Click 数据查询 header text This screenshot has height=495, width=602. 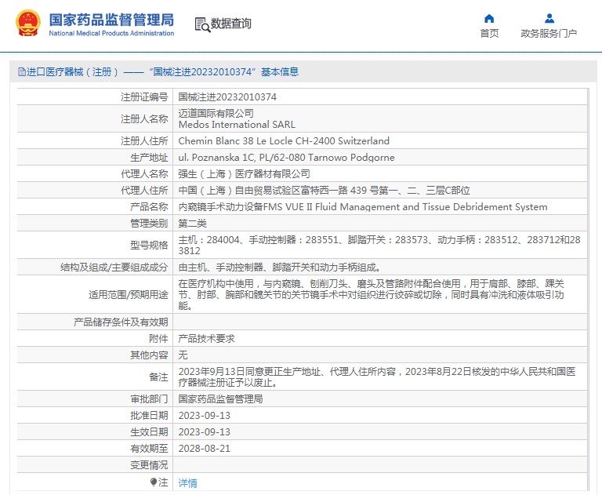(230, 24)
